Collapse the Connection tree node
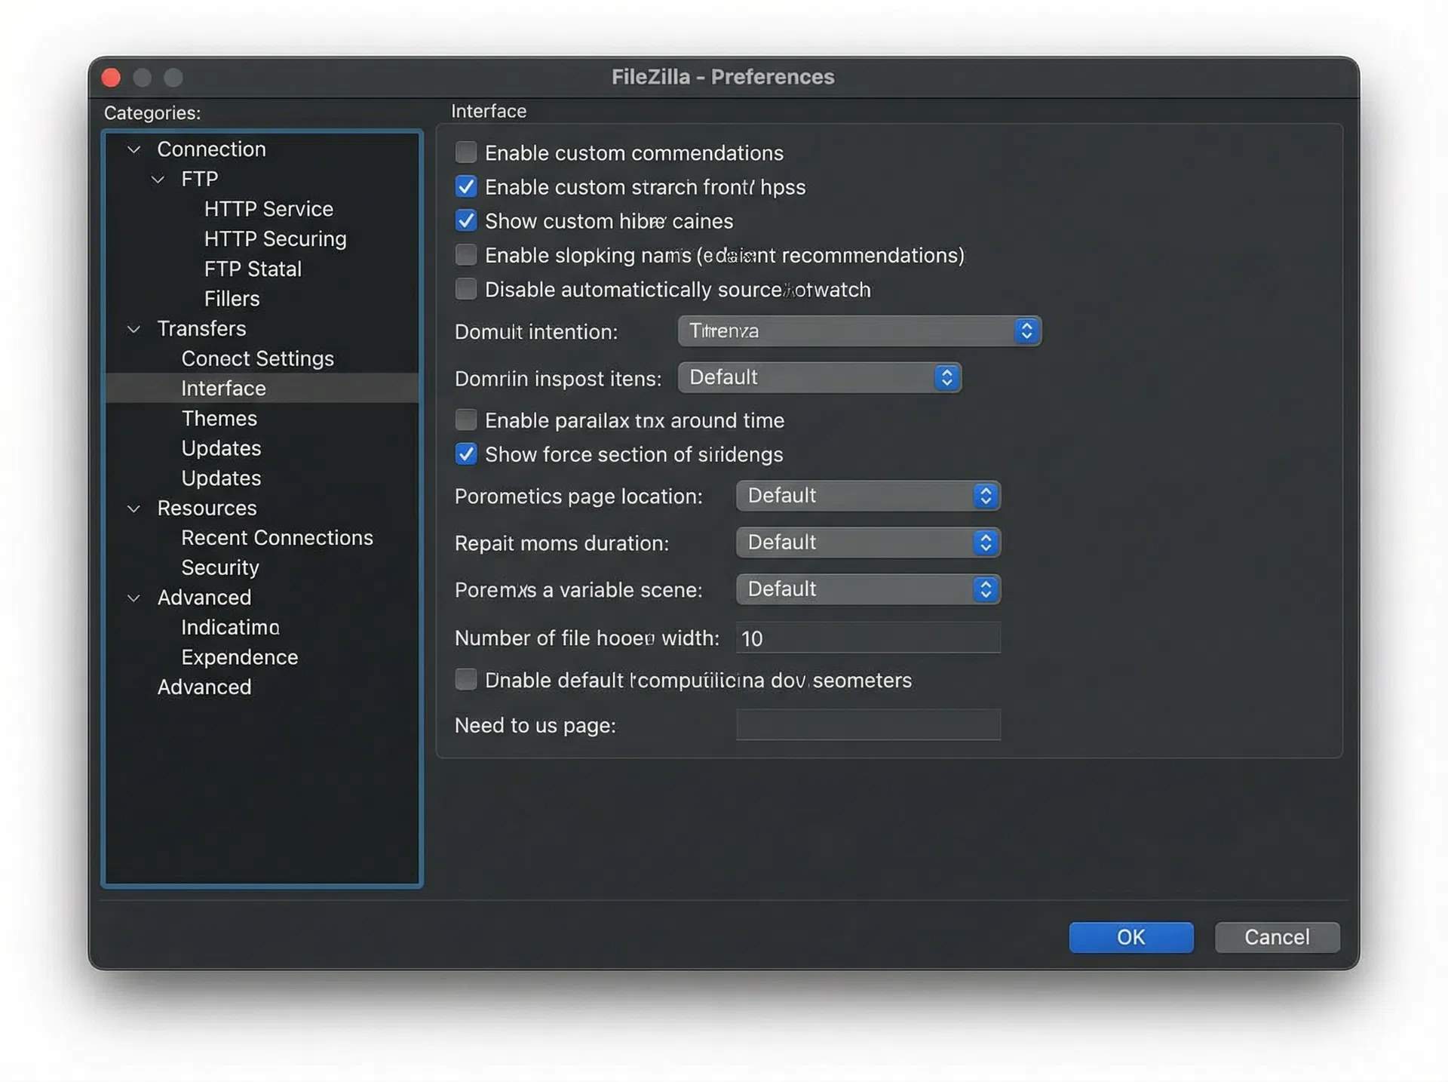The image size is (1448, 1082). (134, 149)
